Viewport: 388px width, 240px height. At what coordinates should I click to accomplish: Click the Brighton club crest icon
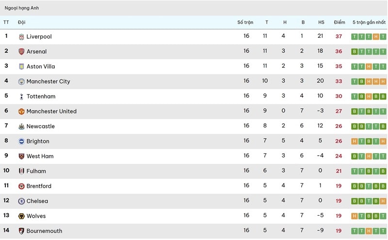(21, 142)
